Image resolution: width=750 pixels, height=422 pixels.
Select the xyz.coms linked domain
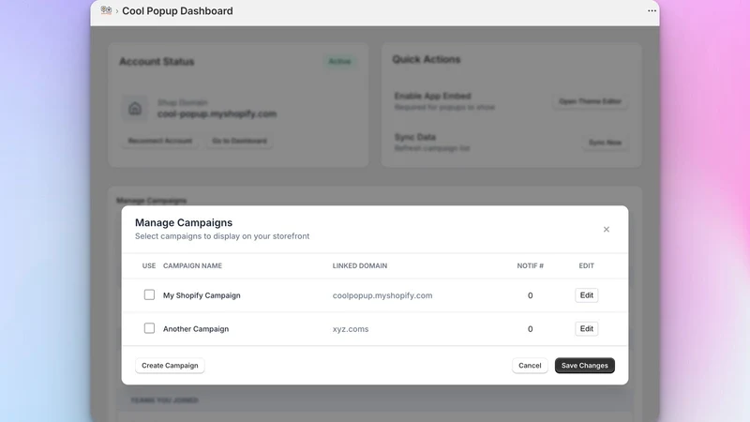tap(351, 329)
